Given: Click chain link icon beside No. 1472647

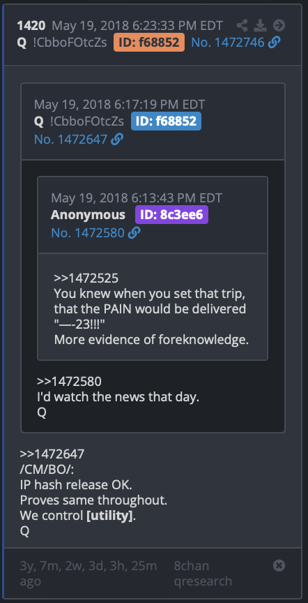Looking at the screenshot, I should [117, 139].
